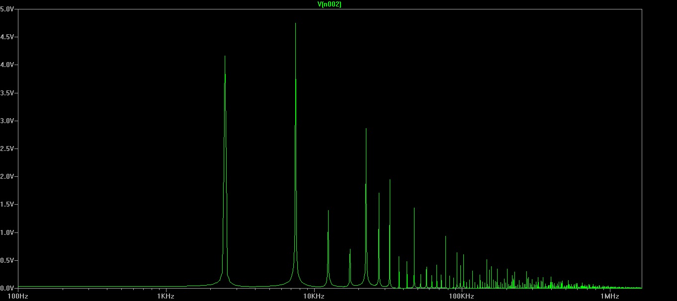Click the 3.5V vertical axis label
This screenshot has width=677, height=301.
tap(7, 93)
